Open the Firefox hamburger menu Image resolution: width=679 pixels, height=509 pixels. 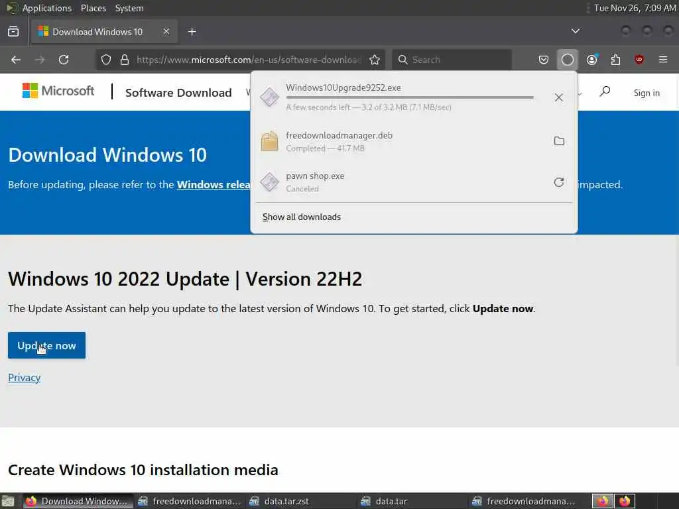coord(663,60)
